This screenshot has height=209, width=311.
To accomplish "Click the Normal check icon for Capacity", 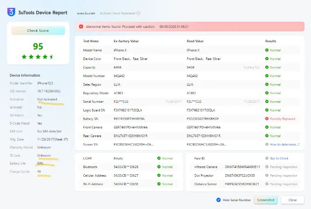I will pyautogui.click(x=267, y=67).
